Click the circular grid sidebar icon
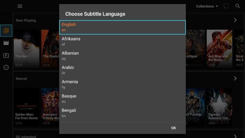 pyautogui.click(x=6, y=67)
